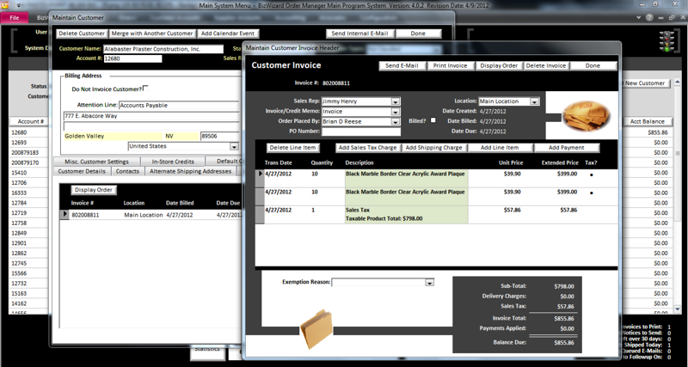Expand the Exemption Reason dropdown
This screenshot has width=688, height=367.
pos(430,282)
